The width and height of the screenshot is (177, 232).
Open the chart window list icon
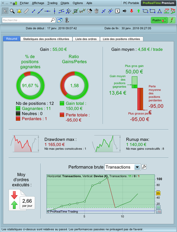pos(60,20)
